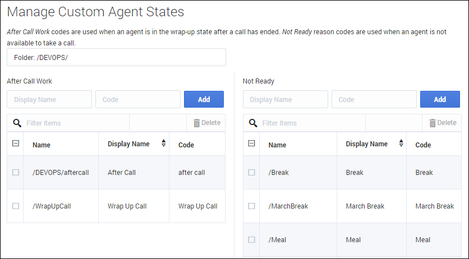Check the /MarchBreak row checkbox

[251, 206]
